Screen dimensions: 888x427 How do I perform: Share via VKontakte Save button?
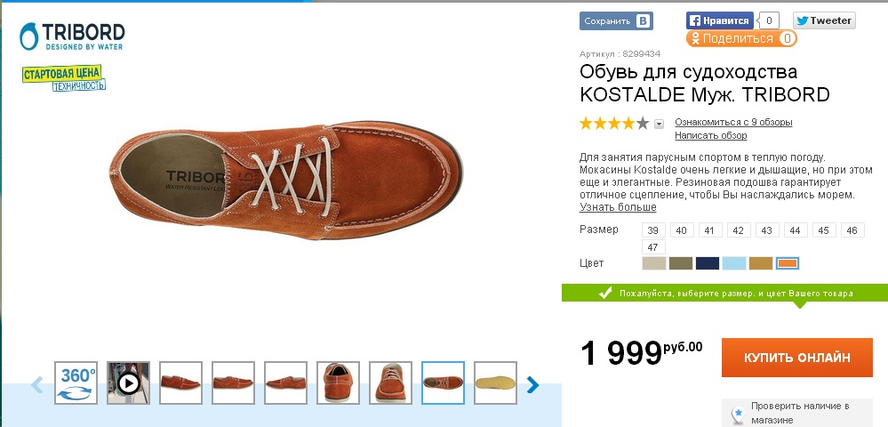click(x=616, y=21)
